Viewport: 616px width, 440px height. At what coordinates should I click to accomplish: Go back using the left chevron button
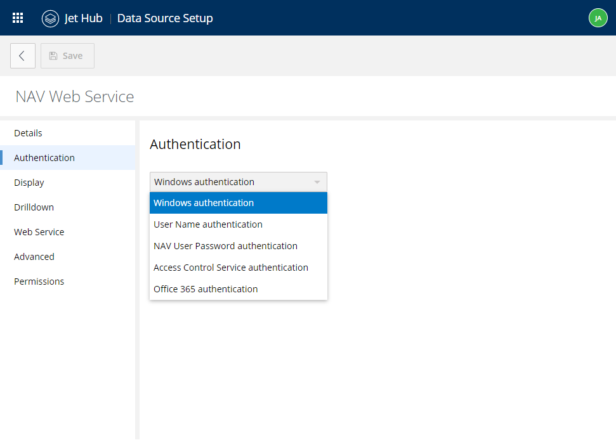(23, 56)
